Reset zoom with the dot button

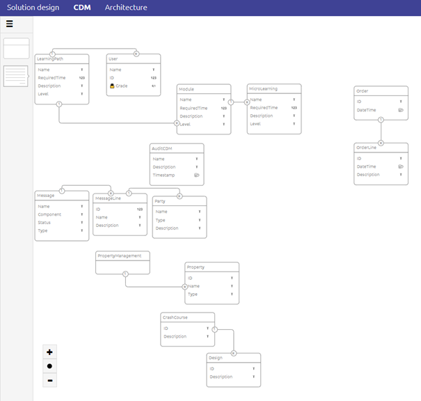tap(49, 365)
